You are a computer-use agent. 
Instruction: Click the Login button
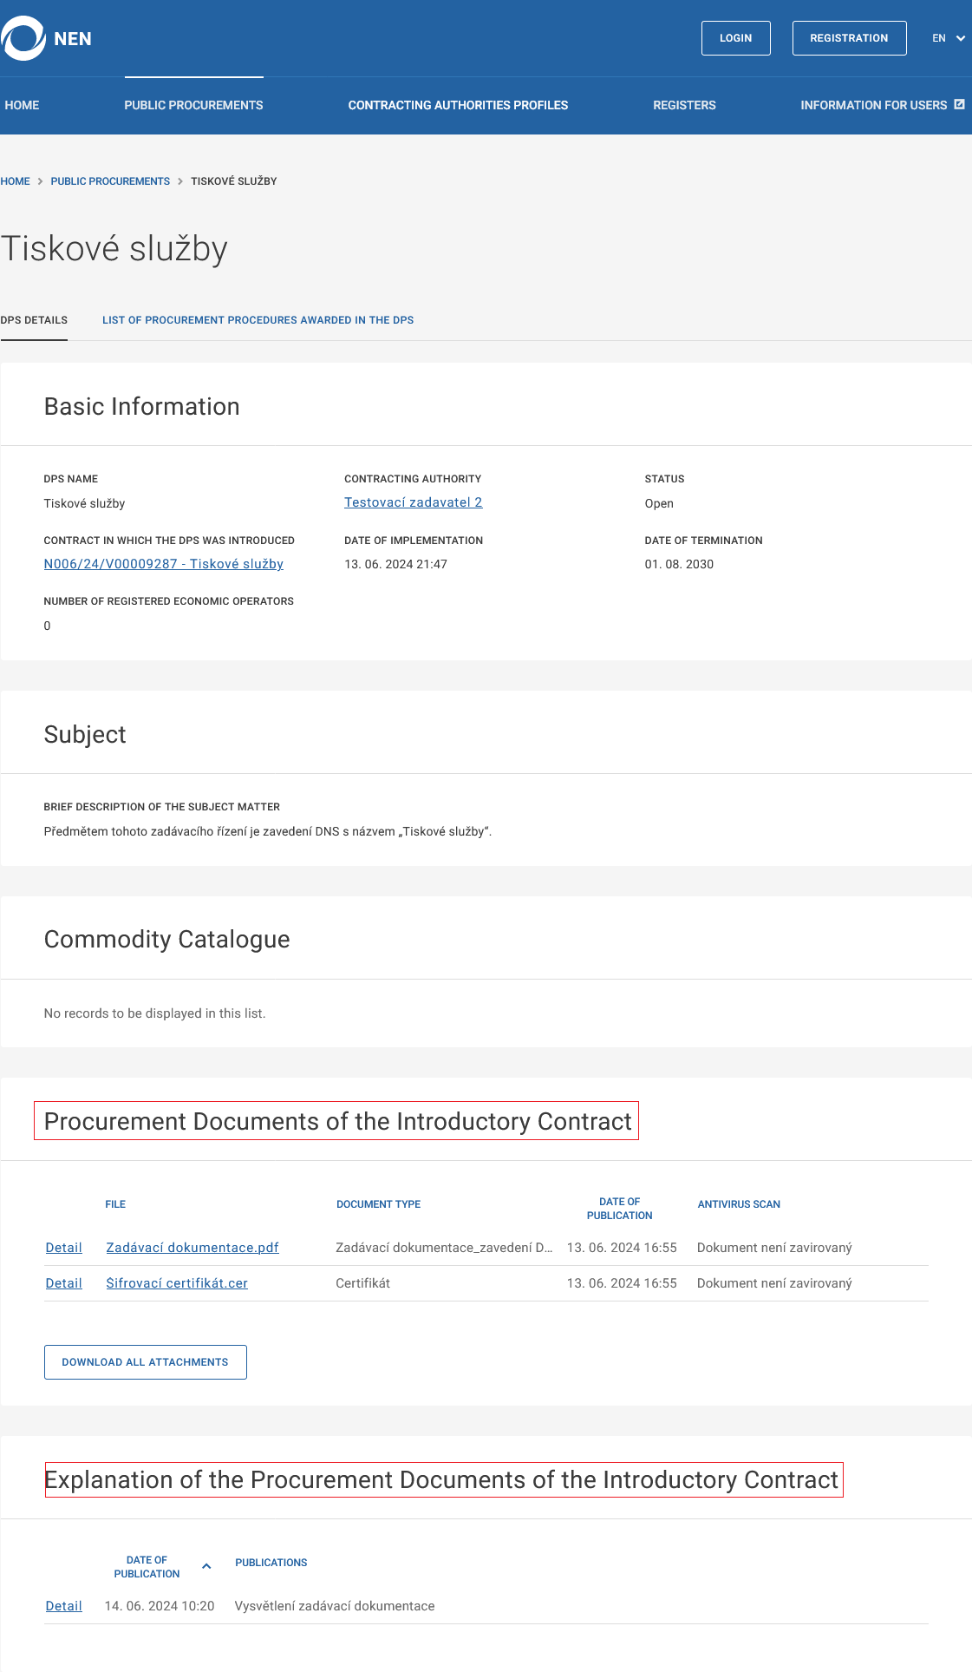(735, 38)
